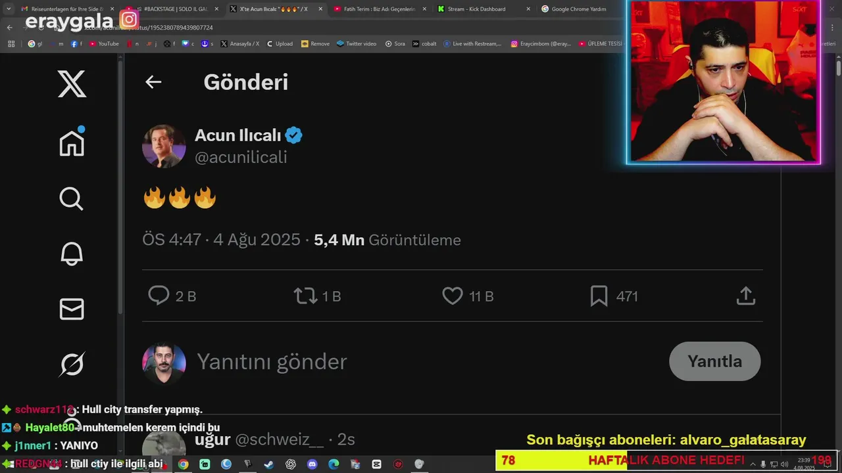The width and height of the screenshot is (842, 473).
Task: Open the notifications bell icon
Action: [x=72, y=254]
